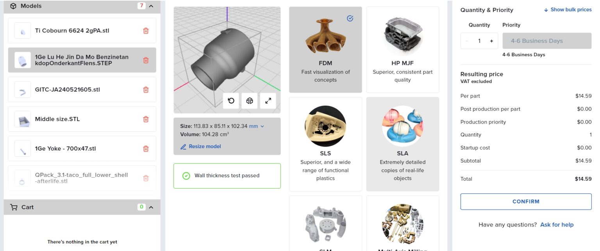Open the Ask for help link

click(557, 225)
